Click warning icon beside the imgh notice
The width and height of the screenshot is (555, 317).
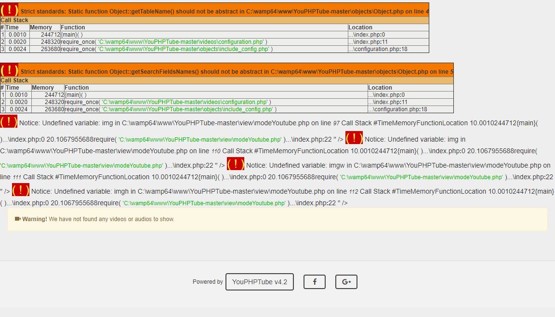pyautogui.click(x=21, y=190)
